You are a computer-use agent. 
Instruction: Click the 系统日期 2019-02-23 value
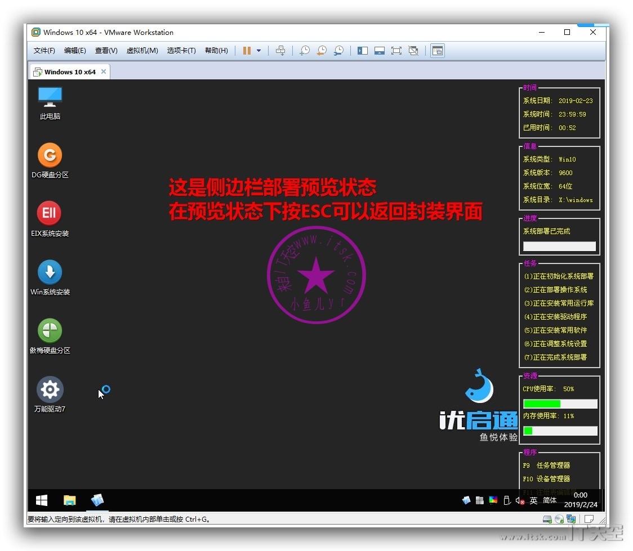click(x=576, y=101)
